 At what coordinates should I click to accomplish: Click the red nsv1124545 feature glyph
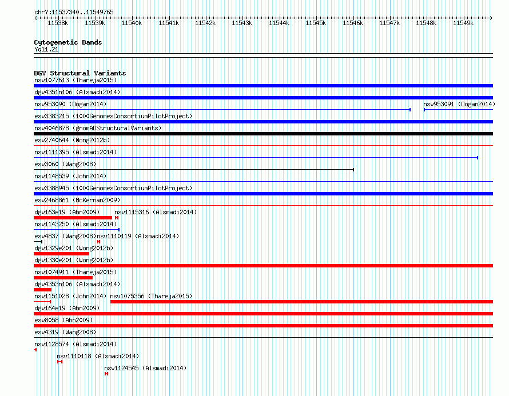[106, 374]
